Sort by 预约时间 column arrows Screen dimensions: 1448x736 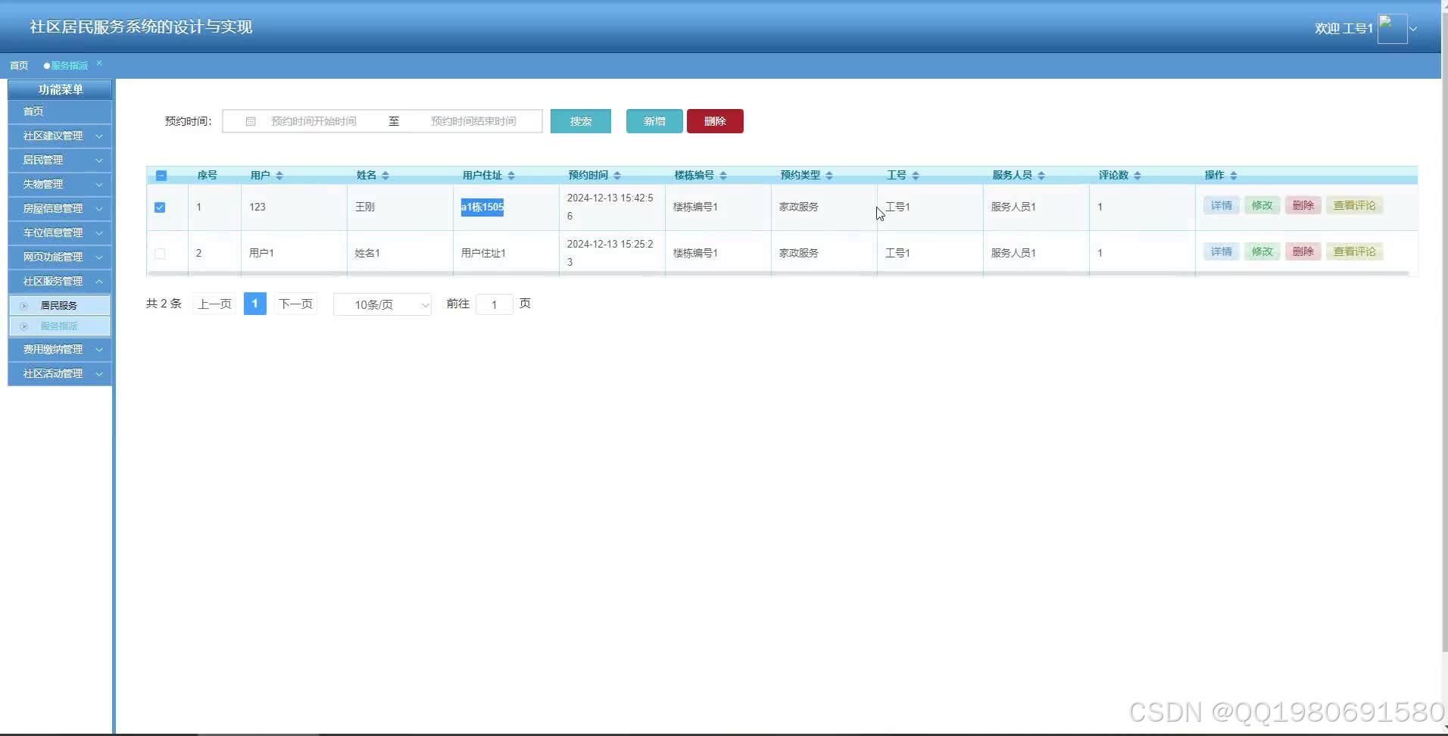(617, 176)
